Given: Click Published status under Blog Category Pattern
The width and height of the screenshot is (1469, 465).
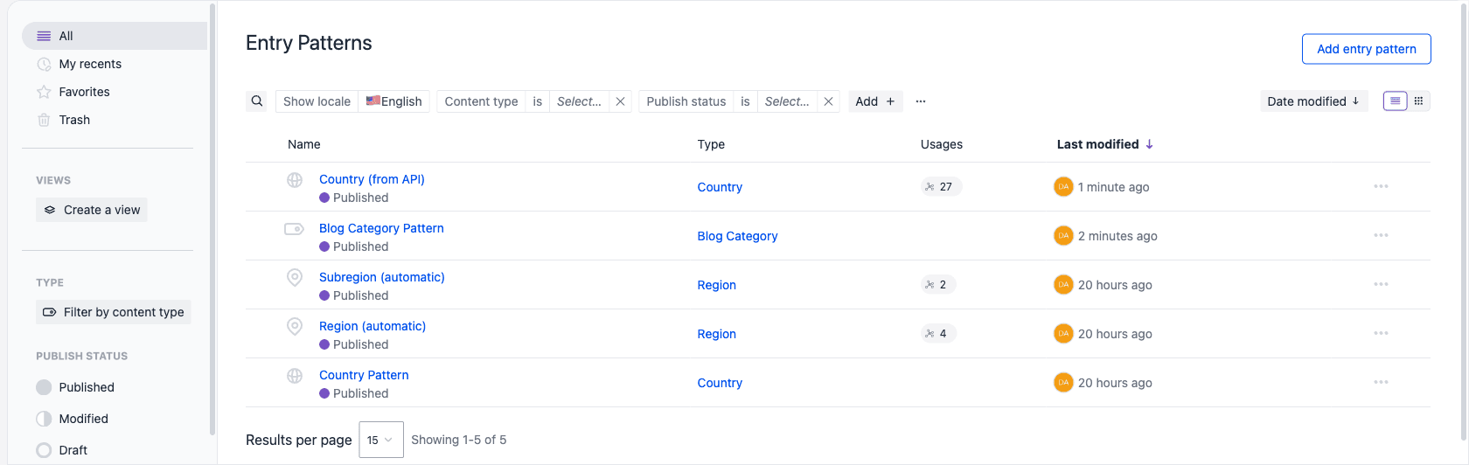Looking at the screenshot, I should [354, 246].
